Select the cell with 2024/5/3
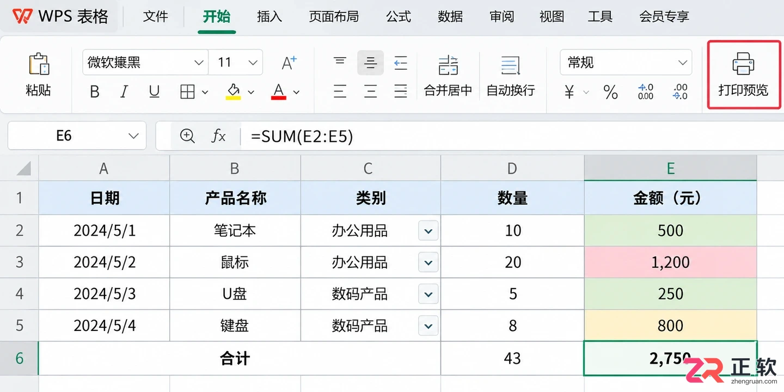The image size is (784, 392). [x=104, y=294]
